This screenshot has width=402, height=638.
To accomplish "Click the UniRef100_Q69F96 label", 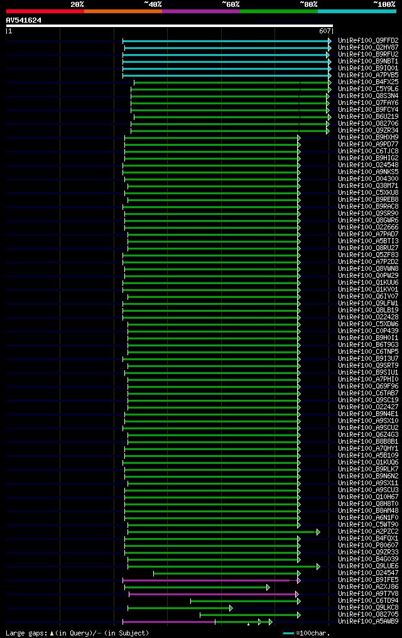I will tap(368, 386).
